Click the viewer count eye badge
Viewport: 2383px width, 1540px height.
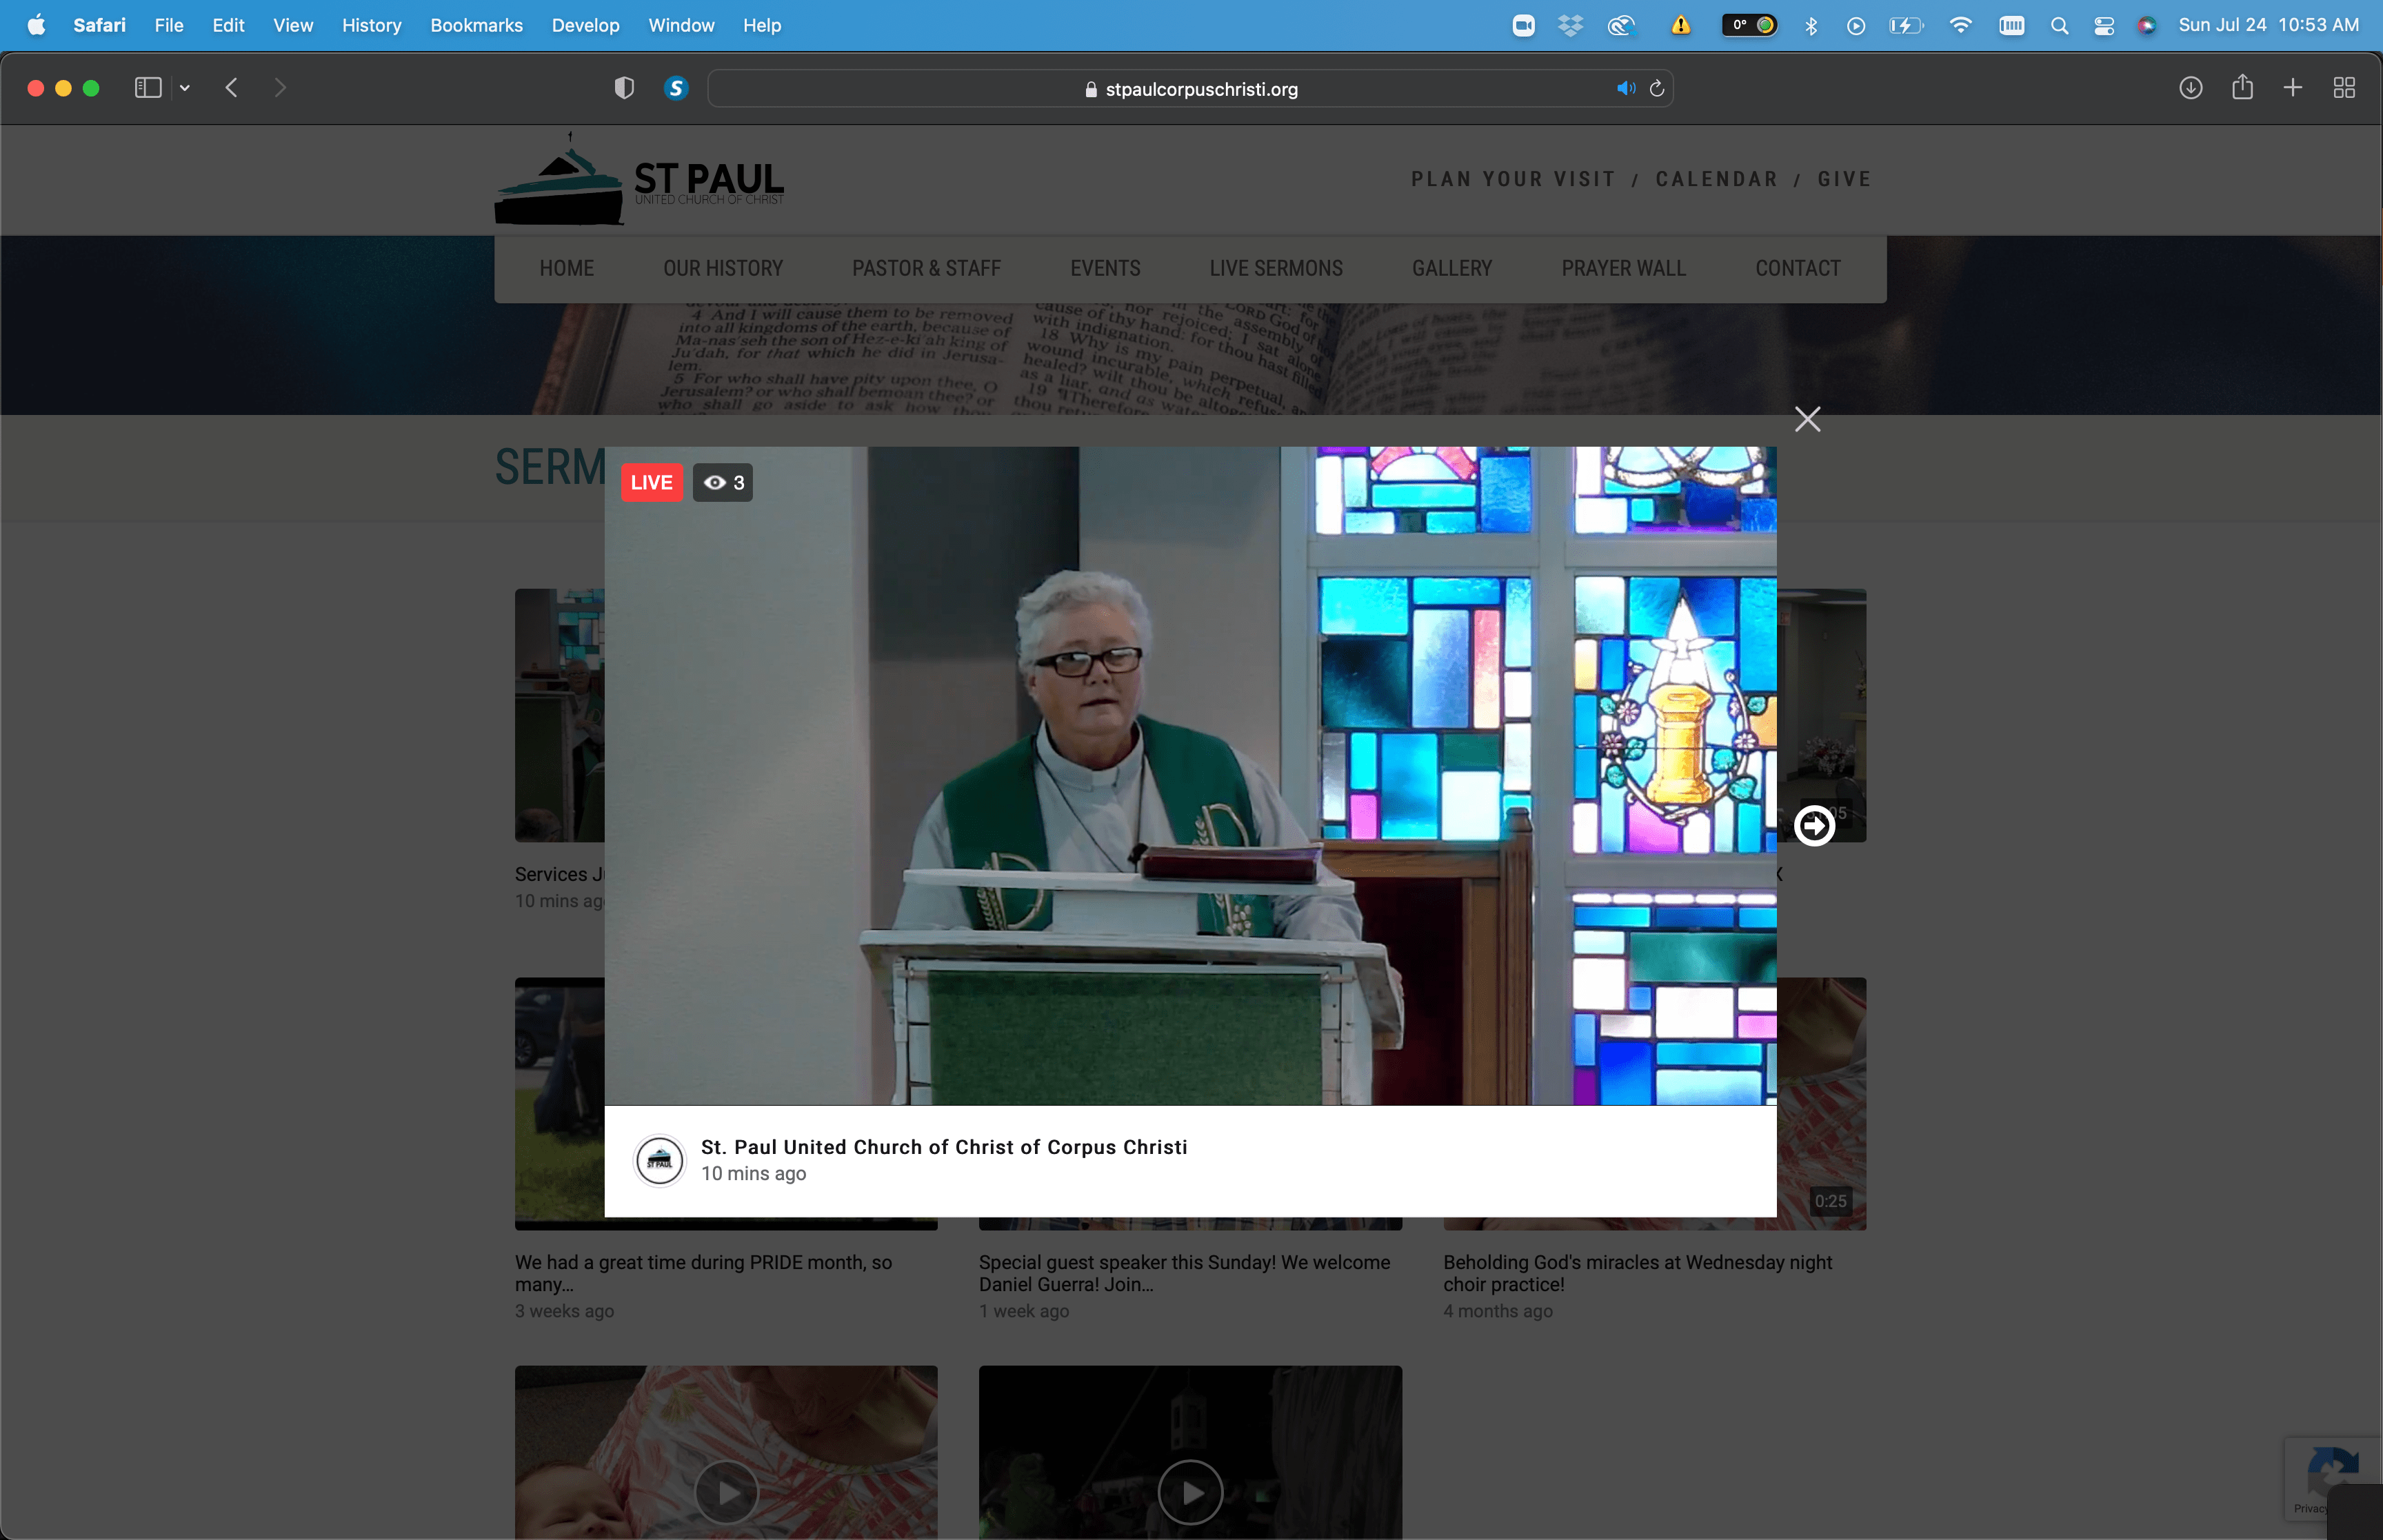click(x=723, y=483)
